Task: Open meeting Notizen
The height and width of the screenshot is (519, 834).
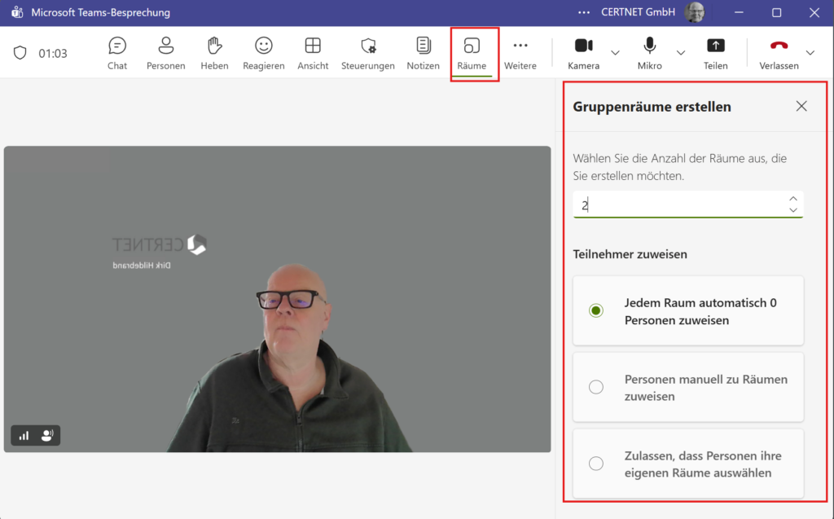Action: click(423, 52)
